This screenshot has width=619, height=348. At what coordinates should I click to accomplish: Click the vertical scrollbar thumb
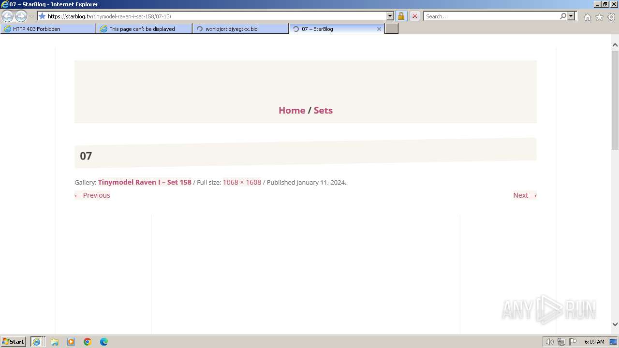(x=615, y=100)
